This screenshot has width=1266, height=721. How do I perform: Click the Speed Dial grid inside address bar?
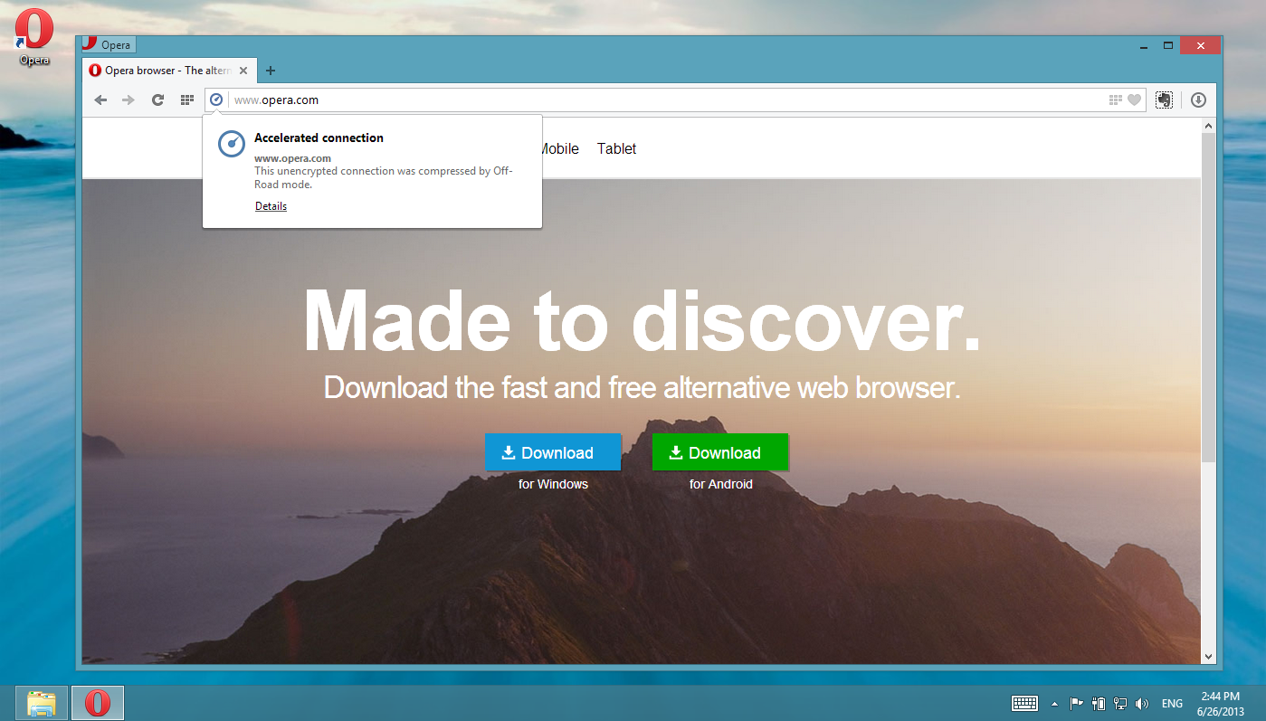[x=1114, y=100]
